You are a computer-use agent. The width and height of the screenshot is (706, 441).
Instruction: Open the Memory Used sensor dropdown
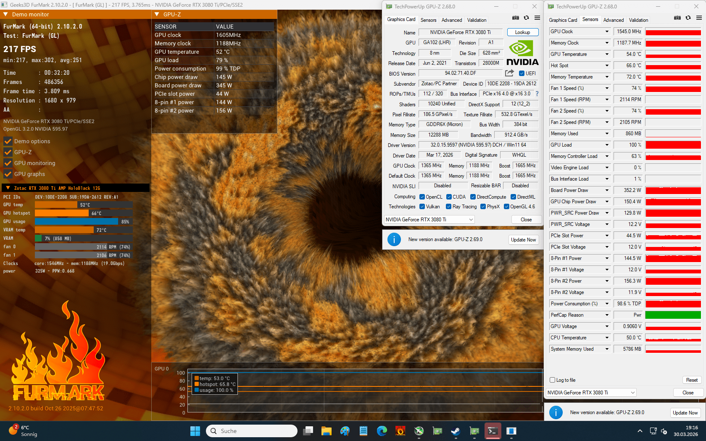pos(607,134)
